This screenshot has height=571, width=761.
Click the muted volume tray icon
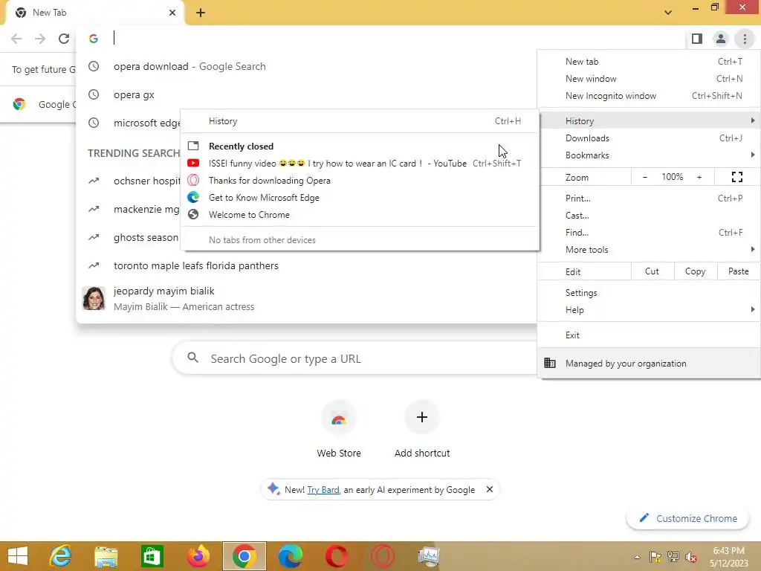pos(691,557)
